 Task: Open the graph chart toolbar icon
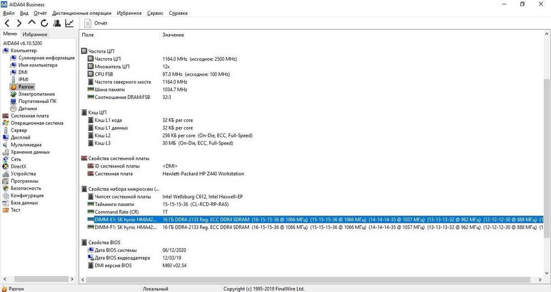[69, 23]
